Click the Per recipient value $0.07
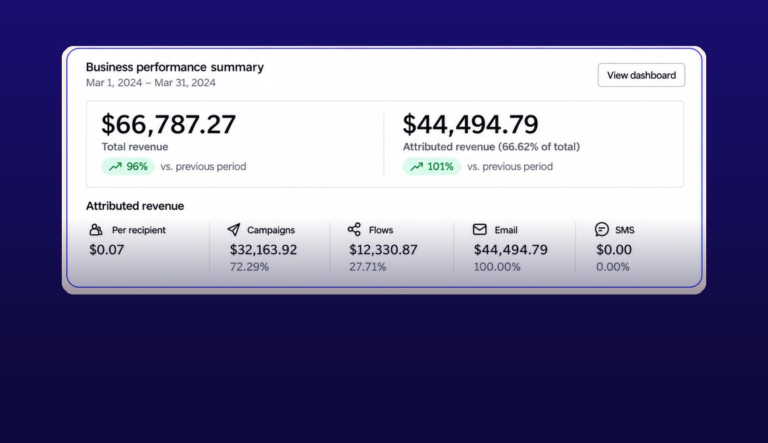 (107, 250)
